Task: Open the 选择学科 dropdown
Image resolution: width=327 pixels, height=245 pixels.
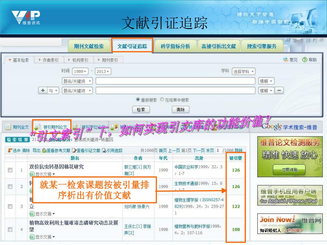Action: pos(243,71)
